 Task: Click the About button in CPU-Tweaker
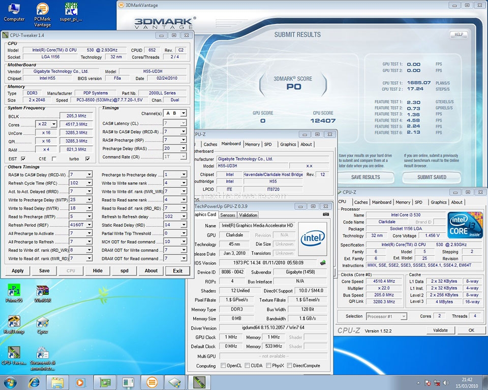click(x=151, y=271)
